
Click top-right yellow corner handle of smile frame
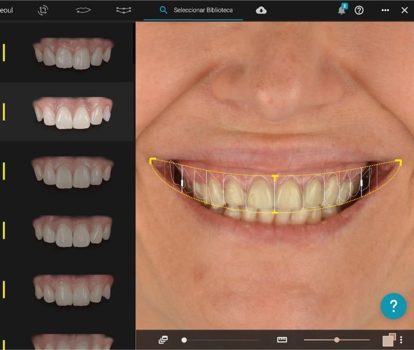click(399, 162)
